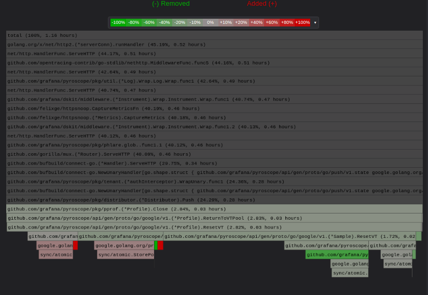Viewport: 428px width, 295px height.
Task: Focus the serverConn runHandler flame bar
Action: 214,45
